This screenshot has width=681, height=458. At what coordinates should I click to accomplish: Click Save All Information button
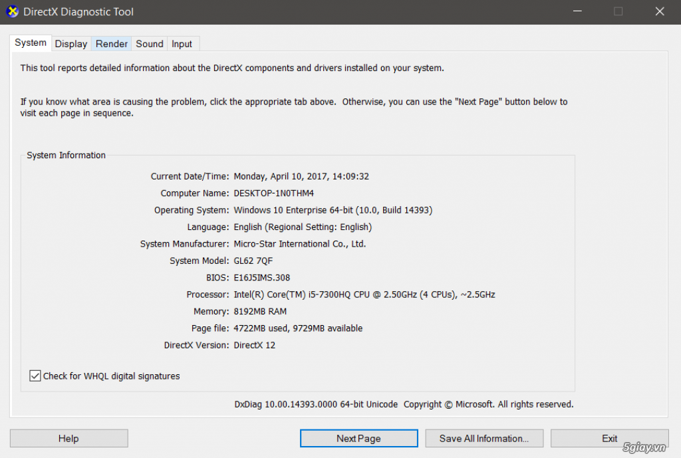[x=484, y=439]
